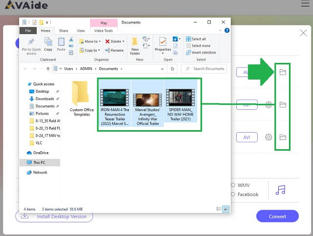Click the Up one level arrow

(x=48, y=69)
